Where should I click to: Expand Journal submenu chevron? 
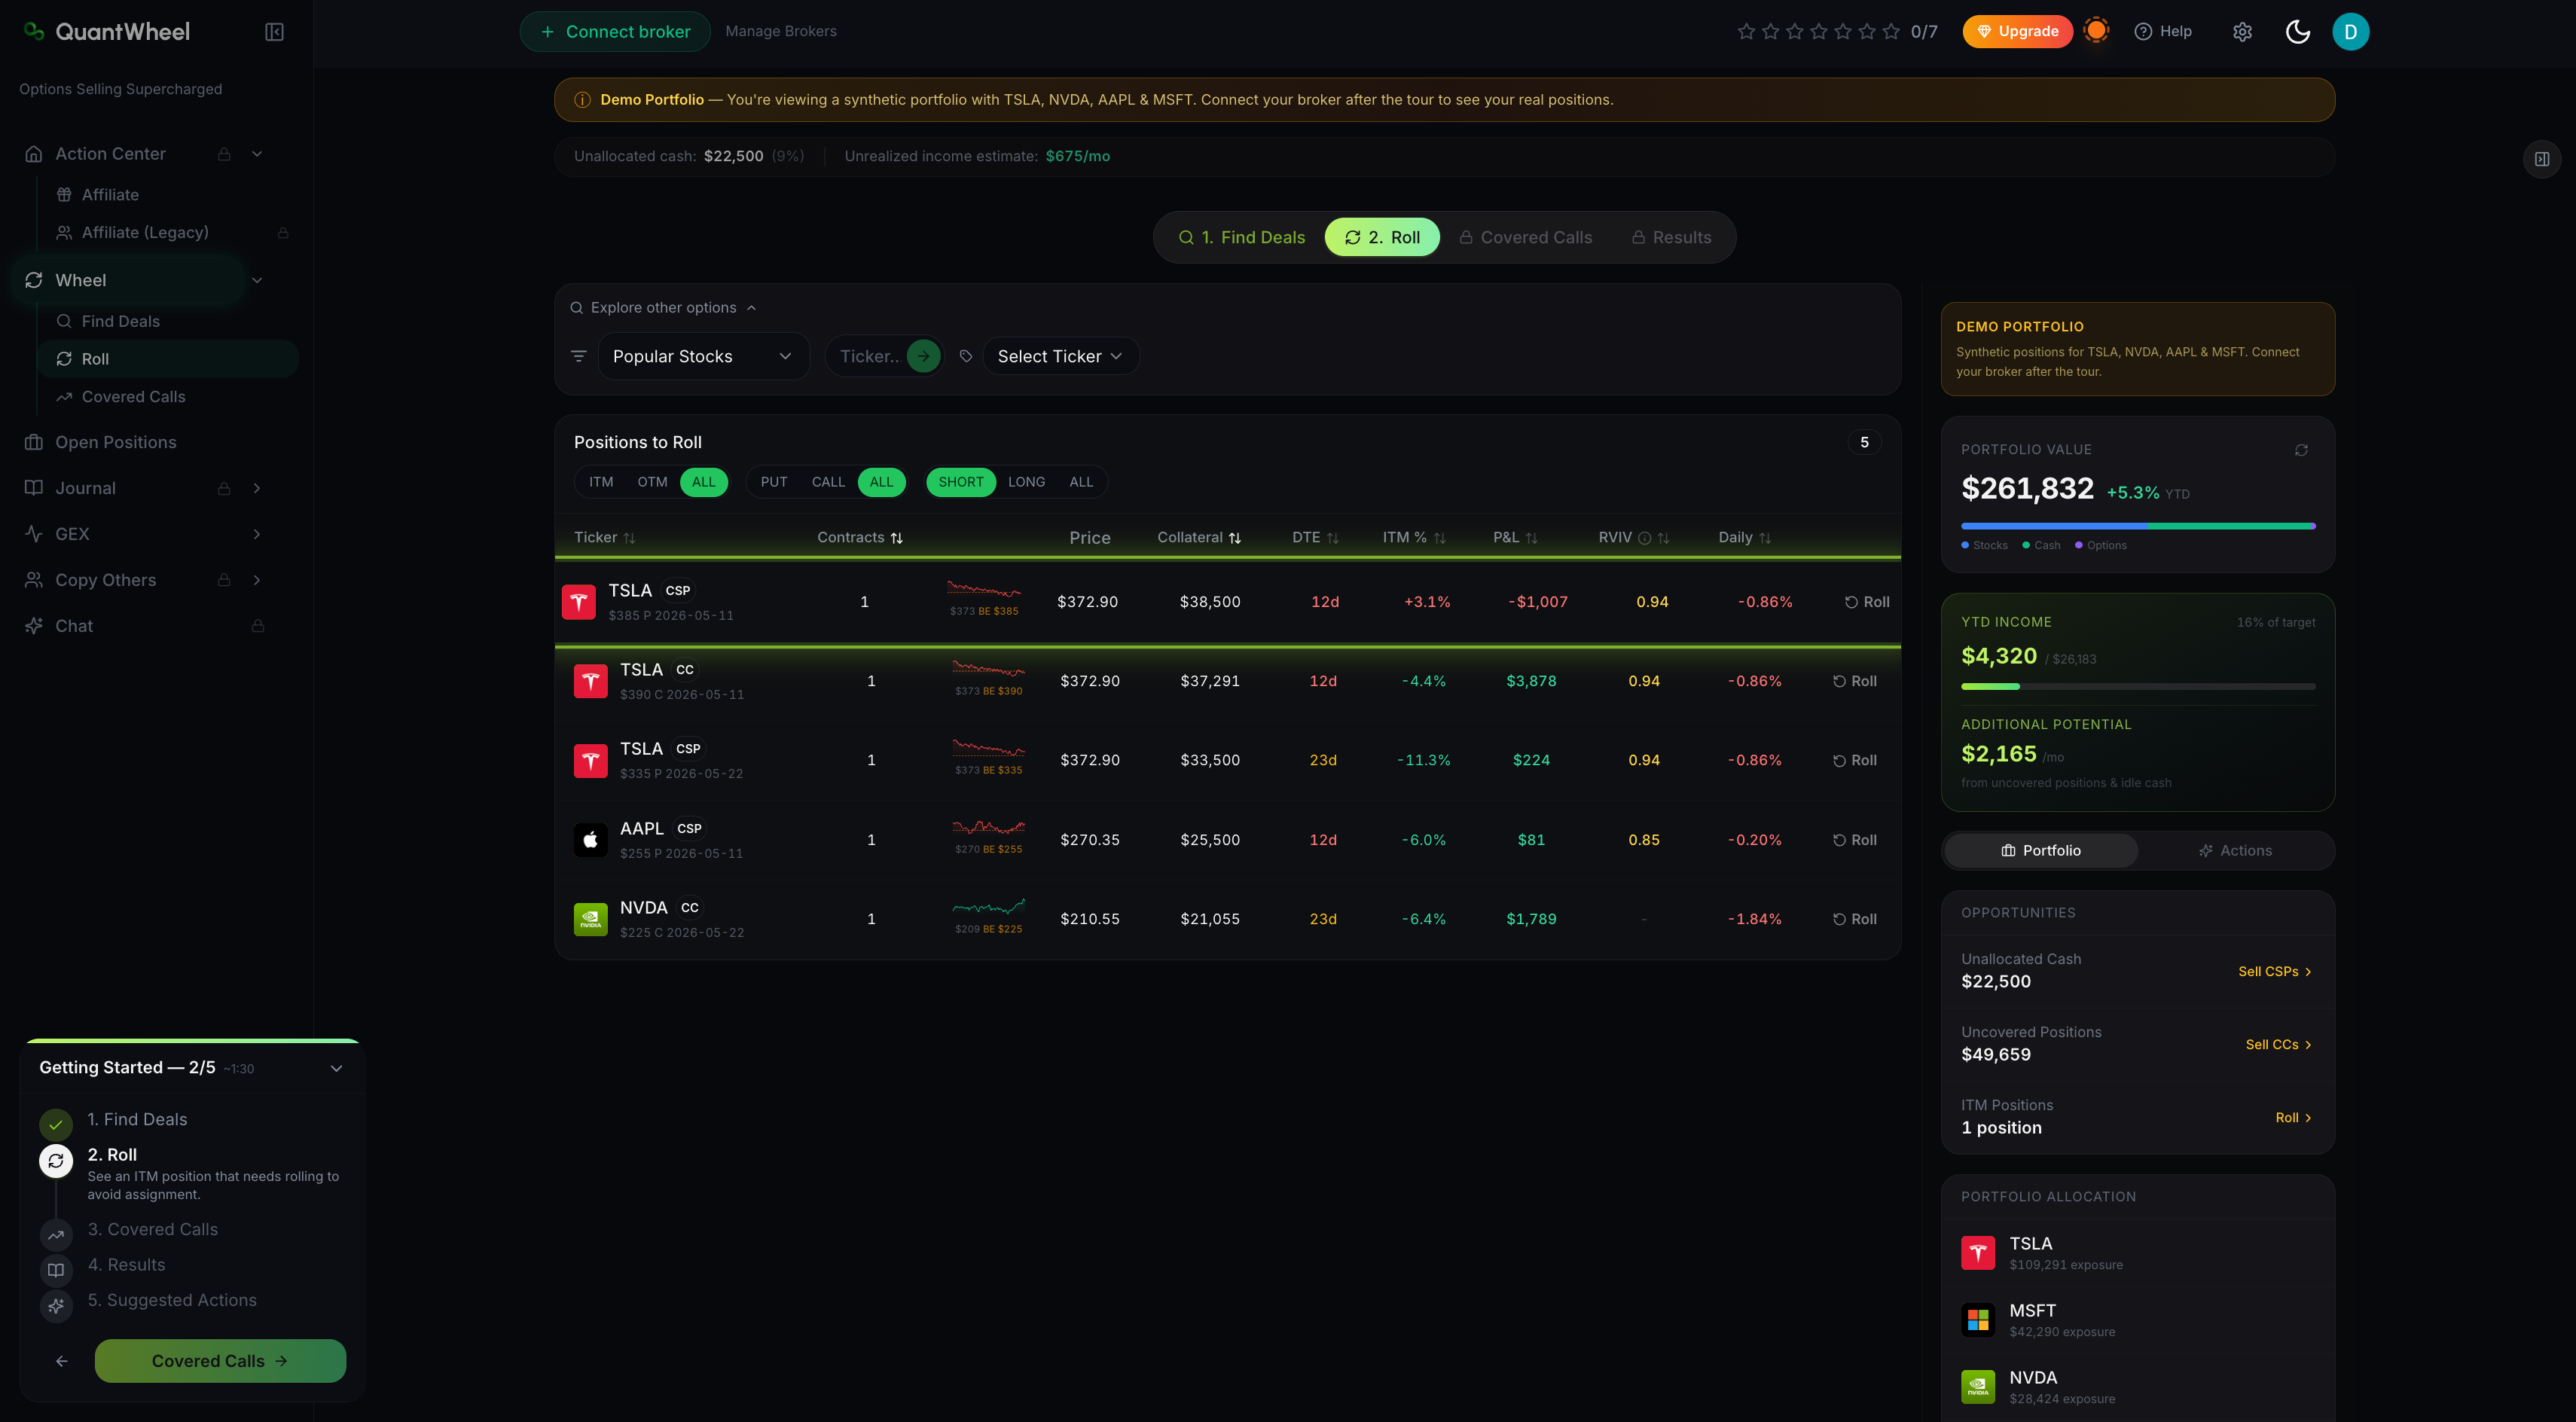[x=257, y=488]
